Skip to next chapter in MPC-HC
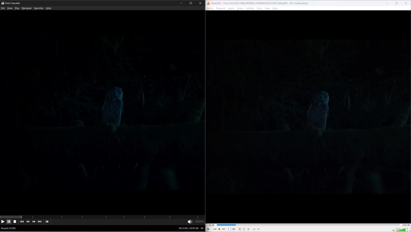 (x=40, y=222)
